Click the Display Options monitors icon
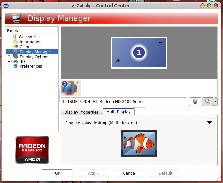The width and height of the screenshot is (223, 183). tap(15, 57)
